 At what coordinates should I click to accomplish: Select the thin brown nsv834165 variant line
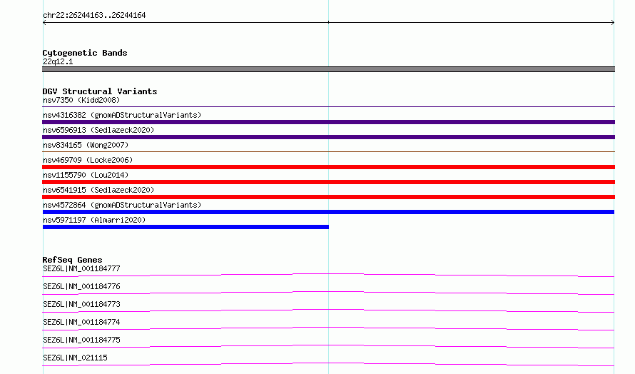[328, 151]
